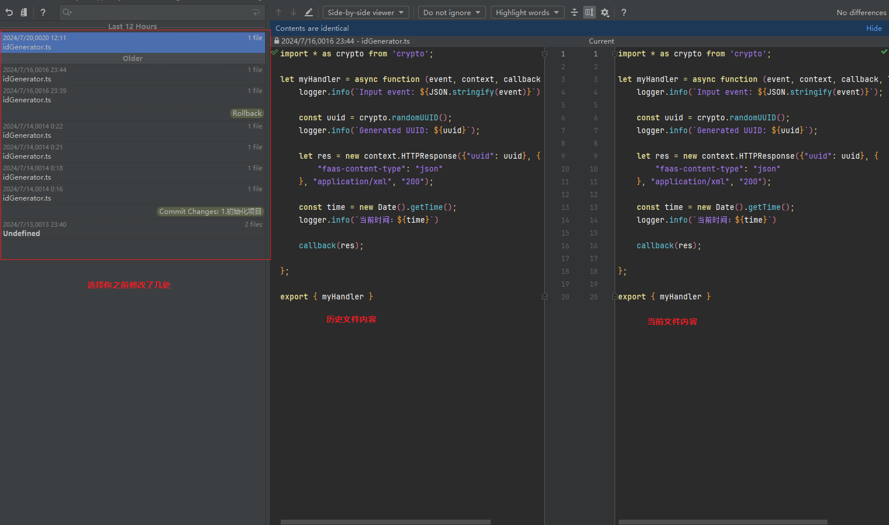Screen dimensions: 889x525
Task: Click the No differences status text
Action: 861,12
